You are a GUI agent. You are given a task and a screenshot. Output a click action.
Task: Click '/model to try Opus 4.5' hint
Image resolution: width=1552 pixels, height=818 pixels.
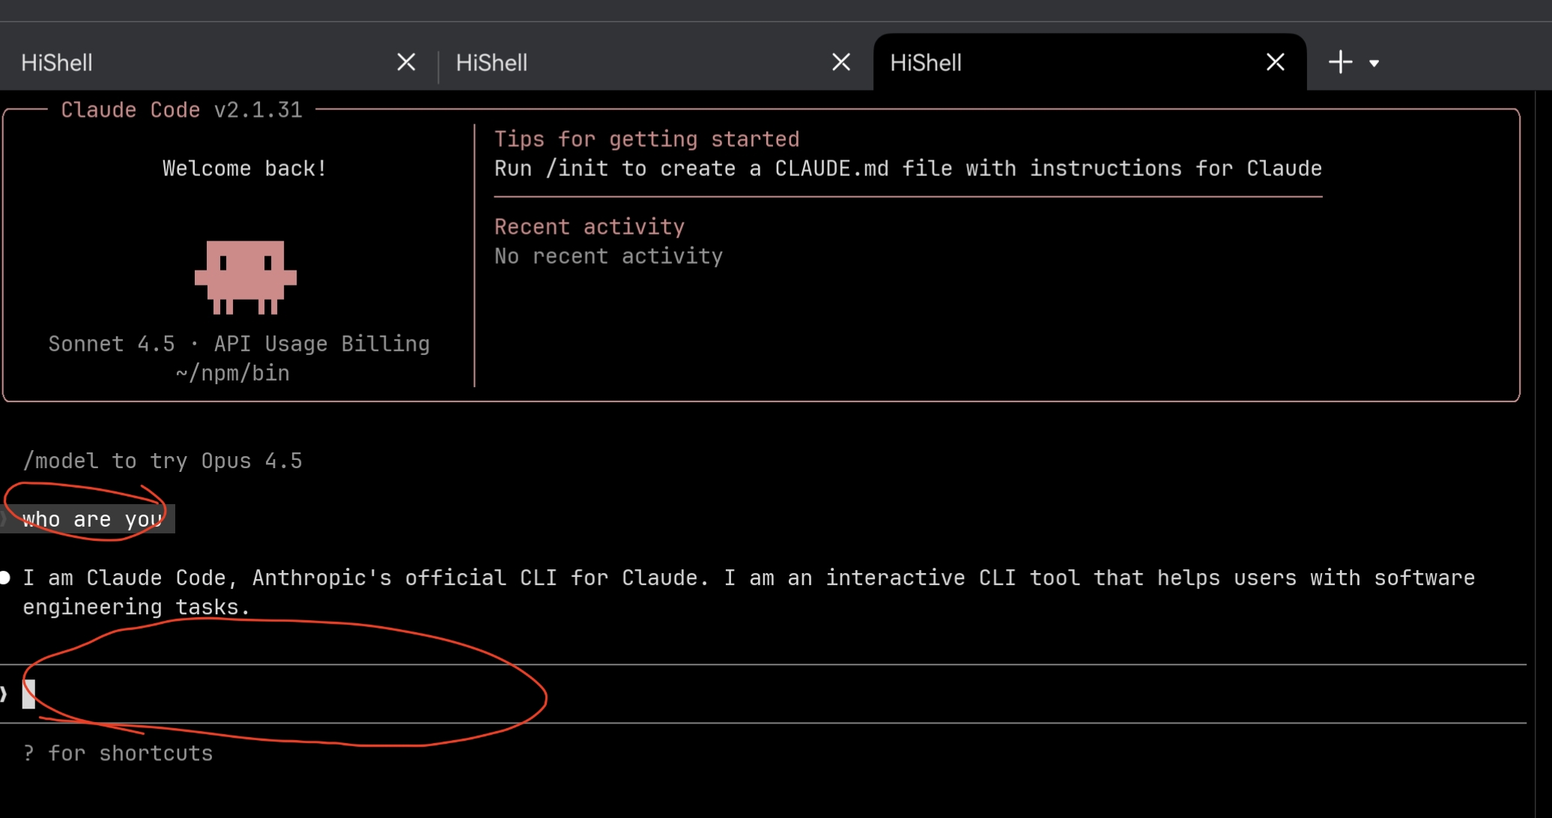(163, 461)
